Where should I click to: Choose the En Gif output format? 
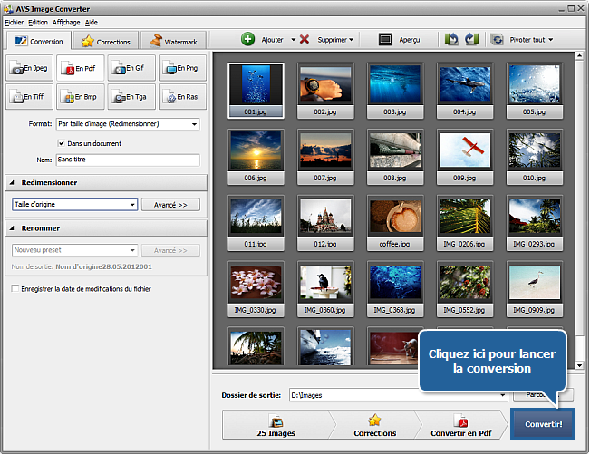click(131, 68)
